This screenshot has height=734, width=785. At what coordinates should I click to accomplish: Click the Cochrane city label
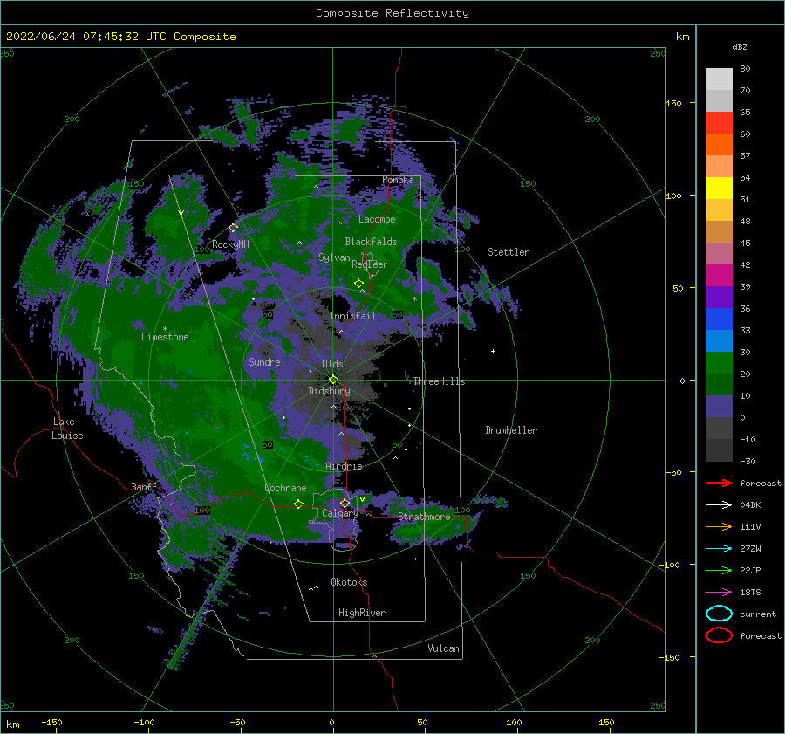point(285,488)
